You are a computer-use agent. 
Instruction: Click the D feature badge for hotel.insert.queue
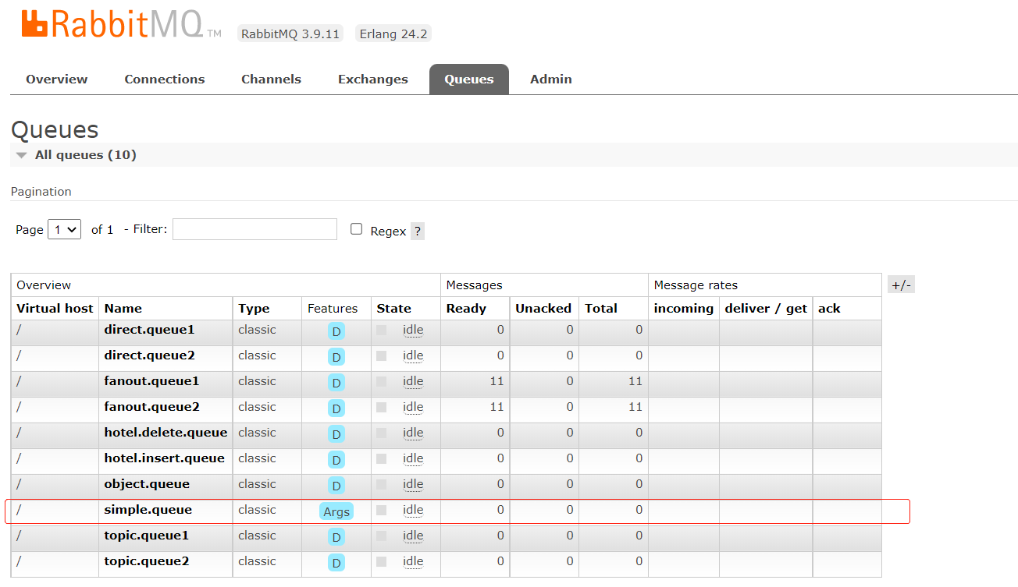point(336,460)
